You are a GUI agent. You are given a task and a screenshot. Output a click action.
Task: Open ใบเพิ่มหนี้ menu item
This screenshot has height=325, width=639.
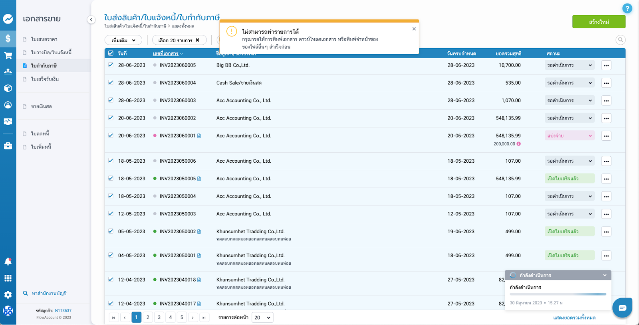[x=41, y=147]
